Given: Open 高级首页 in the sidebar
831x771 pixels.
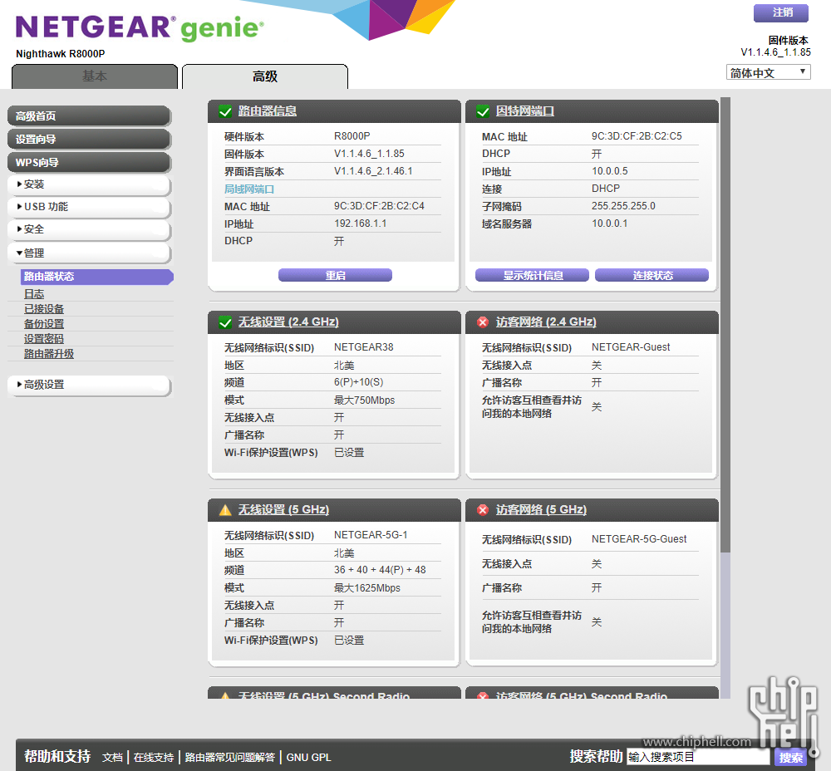Looking at the screenshot, I should pos(89,116).
